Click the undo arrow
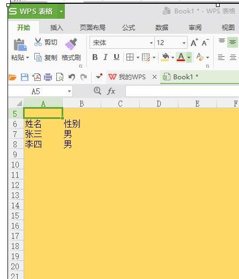239x279 pixels. [x=72, y=77]
